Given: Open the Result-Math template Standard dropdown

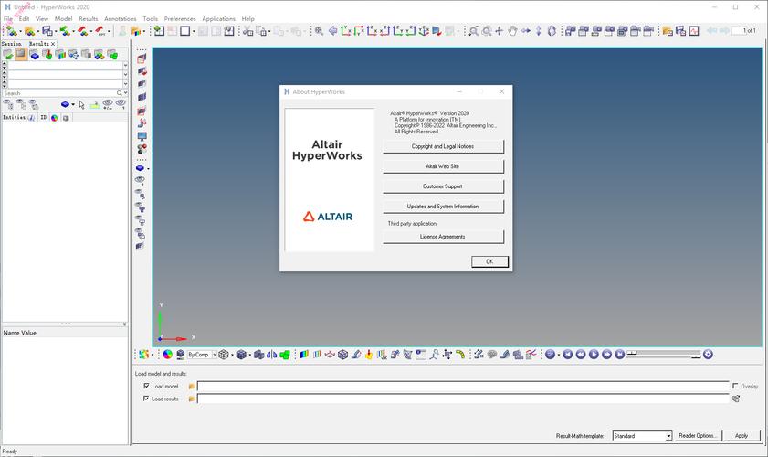Looking at the screenshot, I should (668, 436).
